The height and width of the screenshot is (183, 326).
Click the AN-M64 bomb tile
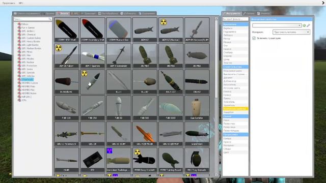coord(145,56)
